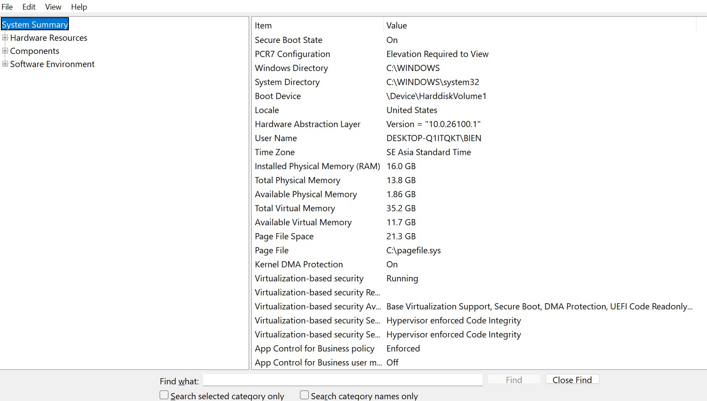Expand the Hardware Resources tree node
Image resolution: width=707 pixels, height=401 pixels.
point(5,38)
